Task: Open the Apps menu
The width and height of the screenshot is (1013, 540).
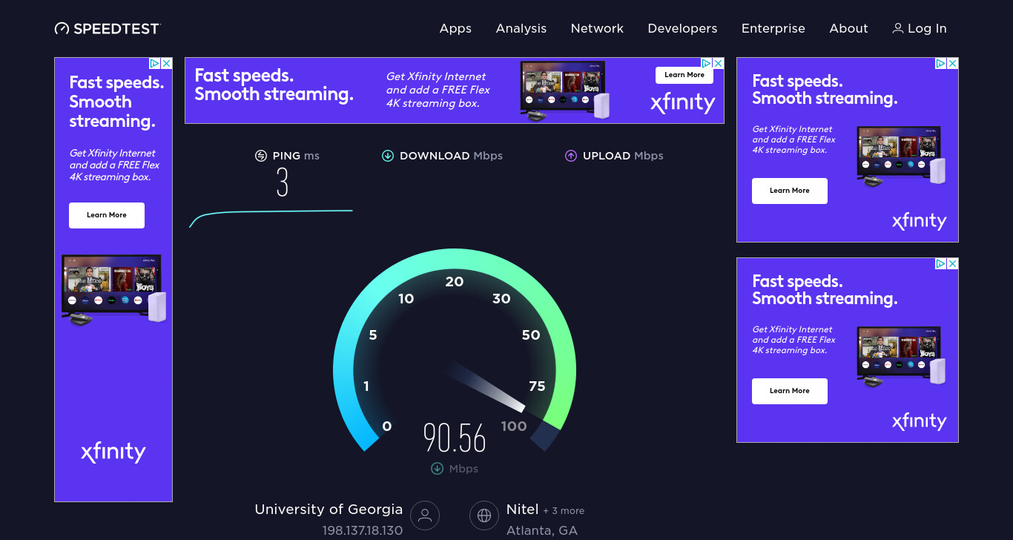Action: [x=455, y=28]
